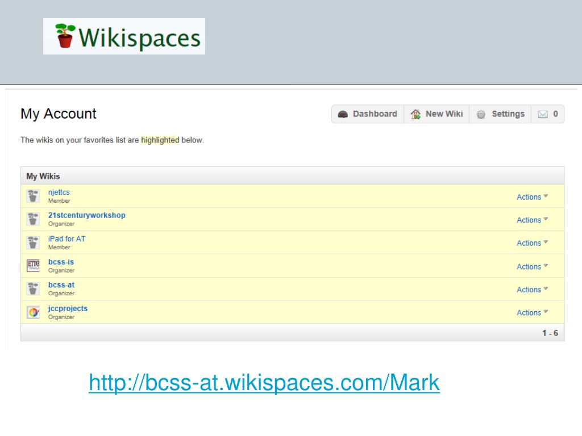Expand Actions menu for njettcs
Image resolution: width=582 pixels, height=436 pixels.
click(532, 197)
